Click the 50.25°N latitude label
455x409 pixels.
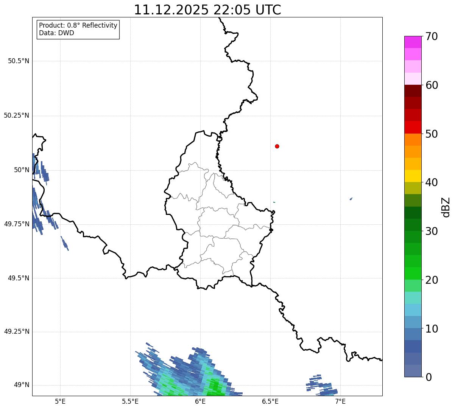pyautogui.click(x=17, y=115)
